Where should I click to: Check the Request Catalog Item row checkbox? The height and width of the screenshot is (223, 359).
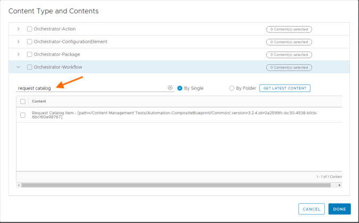23,115
